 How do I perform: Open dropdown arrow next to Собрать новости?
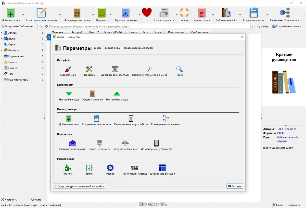click(x=176, y=15)
